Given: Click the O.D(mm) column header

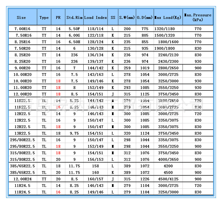Looking at the screenshot, I should click(145, 18).
